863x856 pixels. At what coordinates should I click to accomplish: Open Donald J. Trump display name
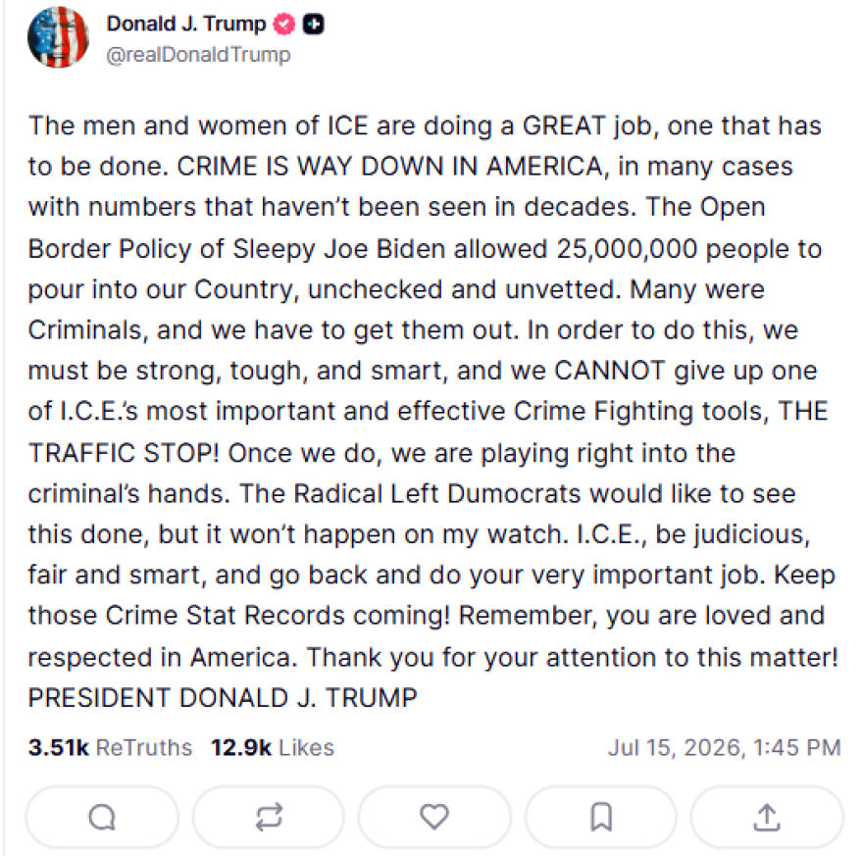pyautogui.click(x=186, y=25)
